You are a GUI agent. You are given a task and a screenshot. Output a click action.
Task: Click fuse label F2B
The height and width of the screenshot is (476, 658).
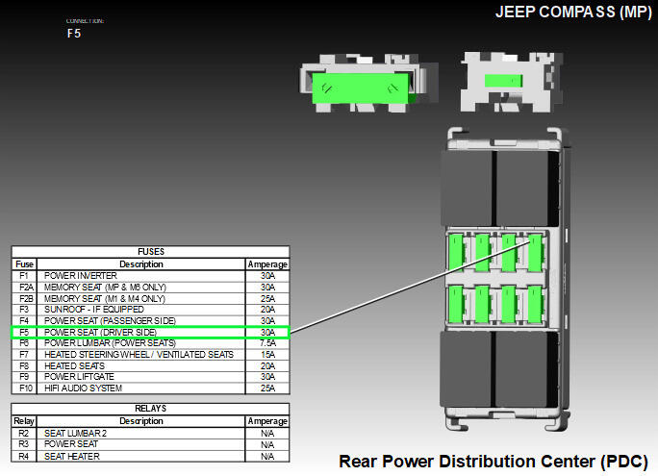(x=26, y=299)
